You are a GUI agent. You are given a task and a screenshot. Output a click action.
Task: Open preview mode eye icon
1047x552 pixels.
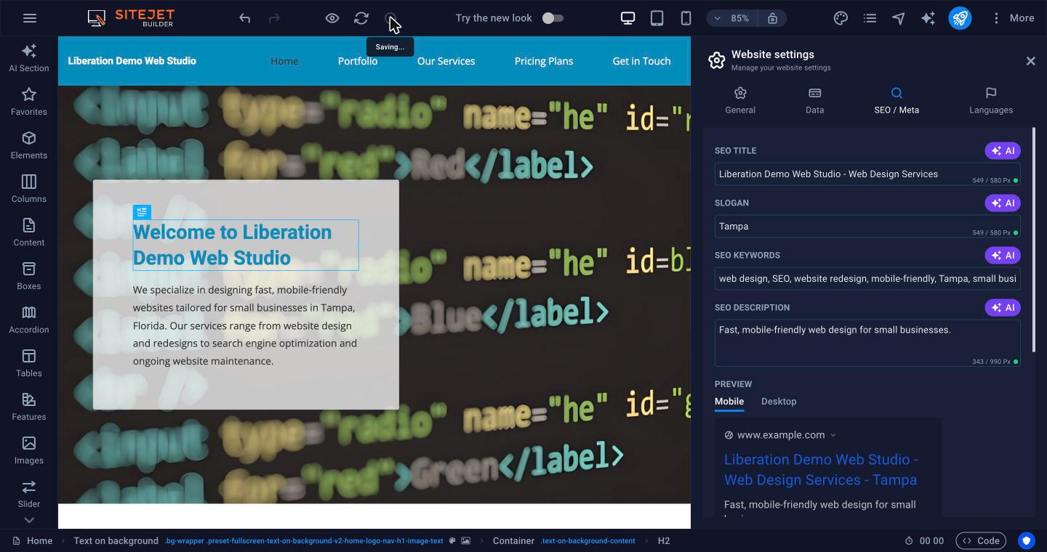click(x=332, y=18)
